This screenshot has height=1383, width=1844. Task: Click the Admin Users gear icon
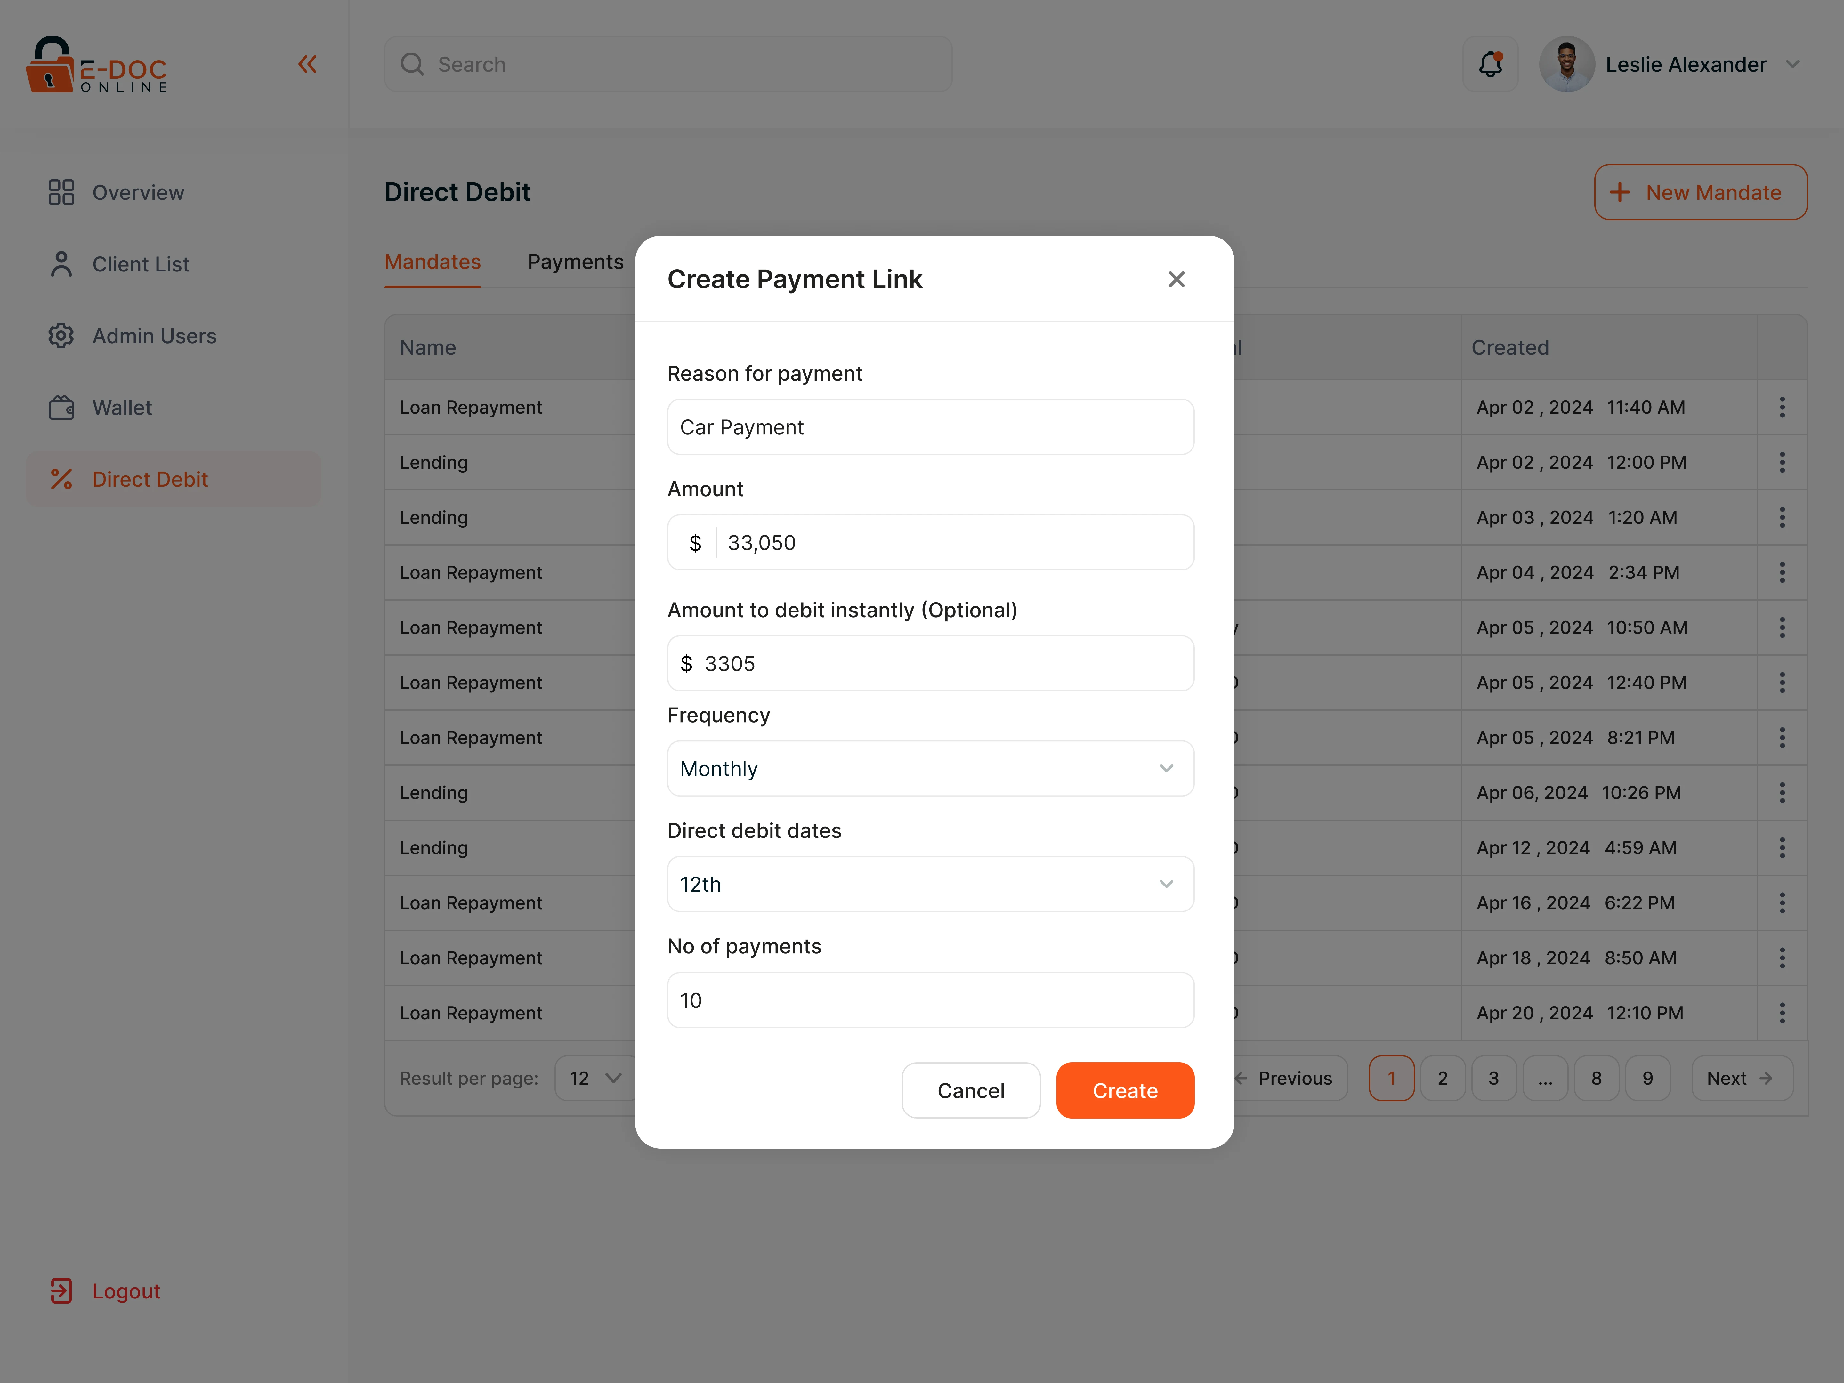point(61,336)
